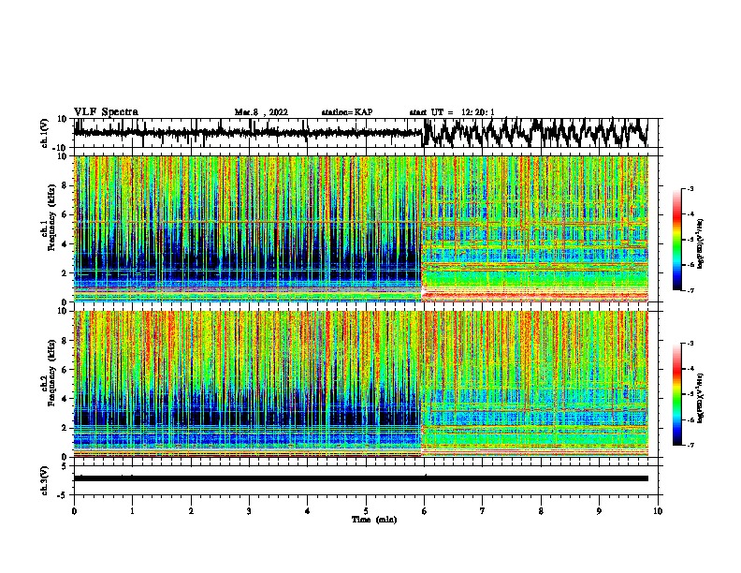Click the ch.1 spectrogram color scale bar
The width and height of the screenshot is (741, 573).
point(677,240)
